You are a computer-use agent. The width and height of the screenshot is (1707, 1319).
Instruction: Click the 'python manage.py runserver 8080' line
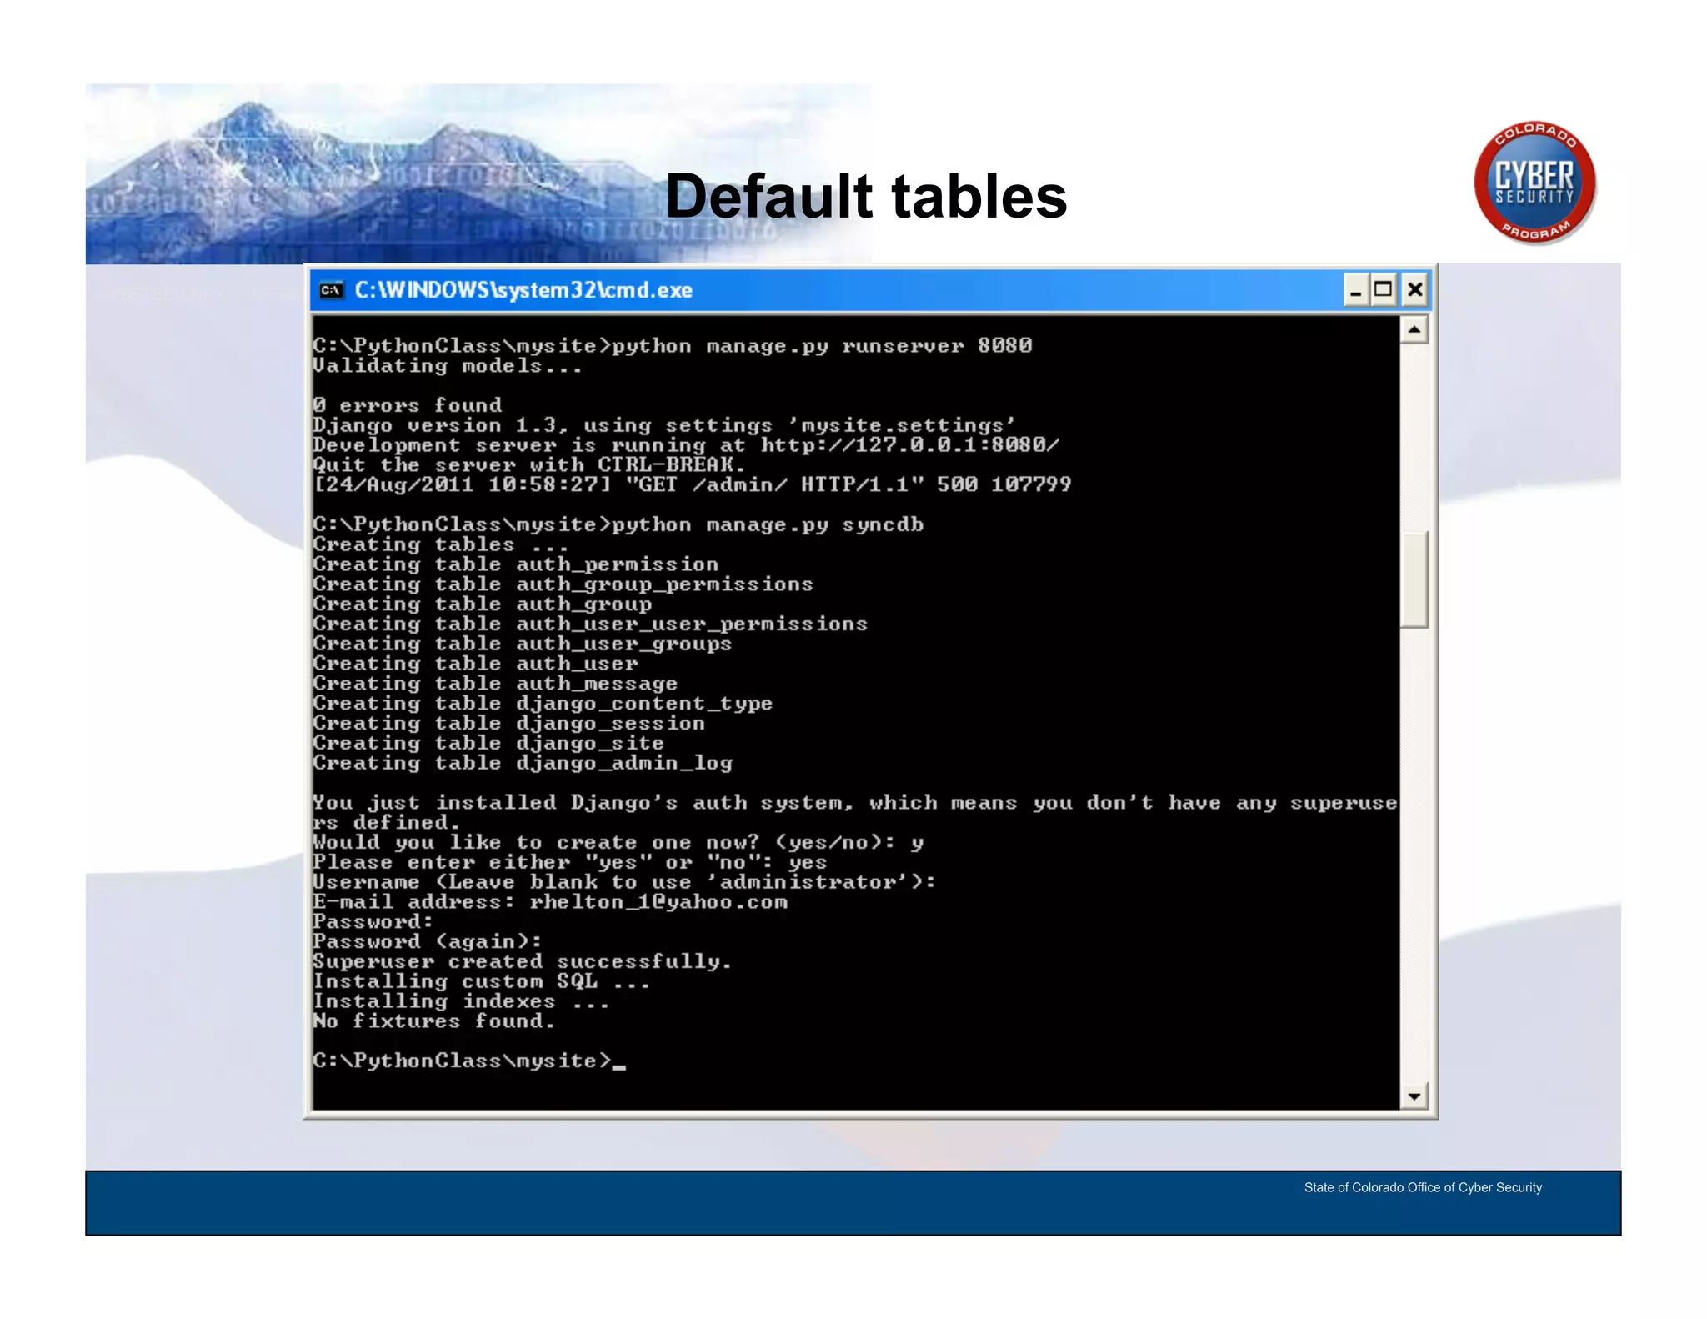click(x=673, y=346)
